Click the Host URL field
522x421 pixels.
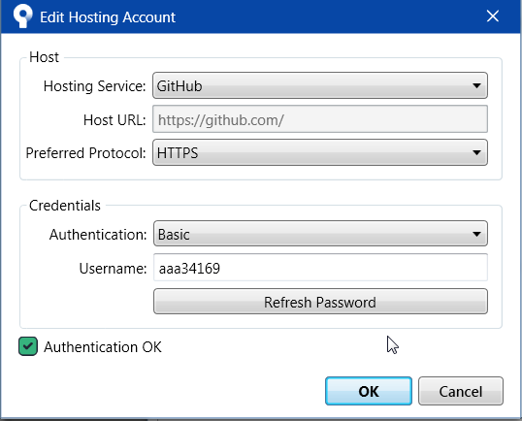[320, 119]
